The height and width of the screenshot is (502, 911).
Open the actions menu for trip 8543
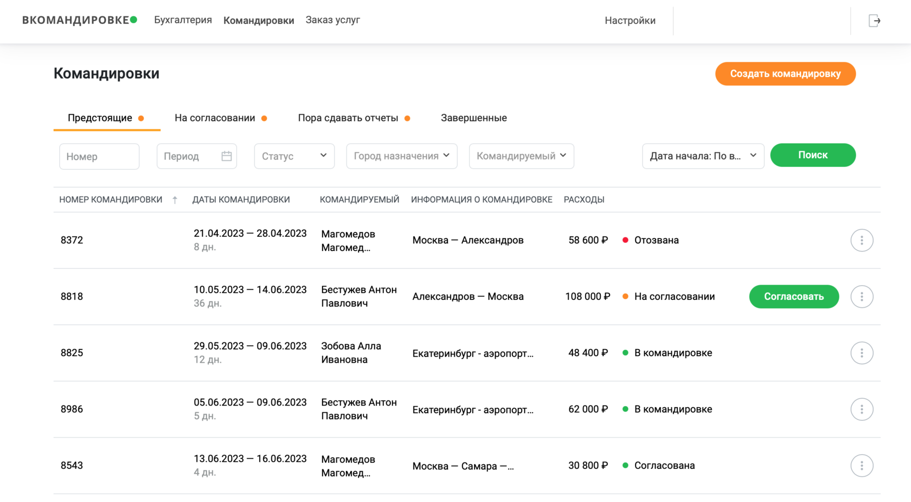tap(862, 466)
